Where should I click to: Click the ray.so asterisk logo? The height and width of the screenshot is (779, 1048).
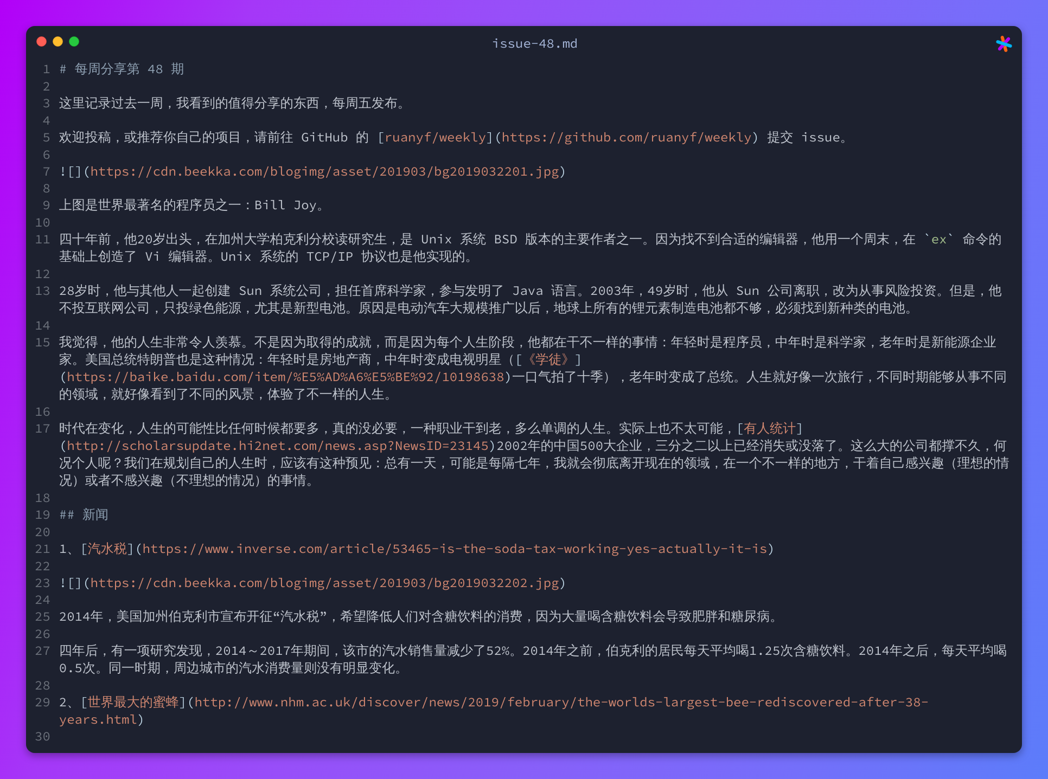point(1005,43)
